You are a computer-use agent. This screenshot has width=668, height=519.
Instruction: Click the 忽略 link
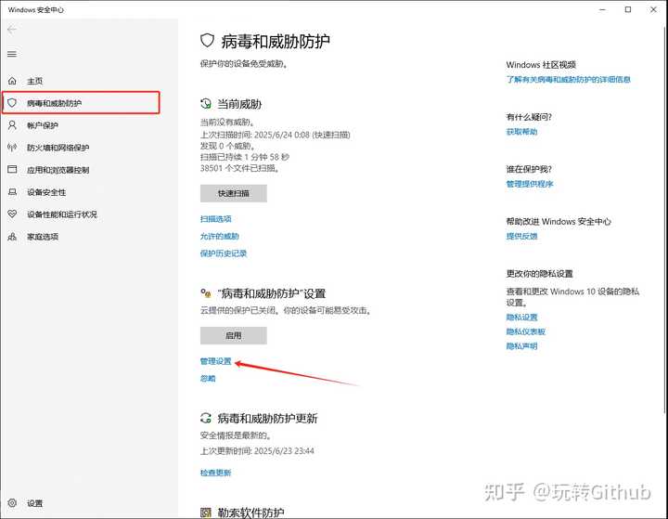(x=208, y=378)
